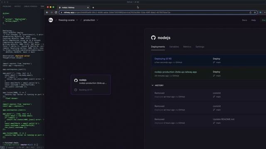Close the nodejs | Railway tab
The image size is (266, 149).
point(88,7)
